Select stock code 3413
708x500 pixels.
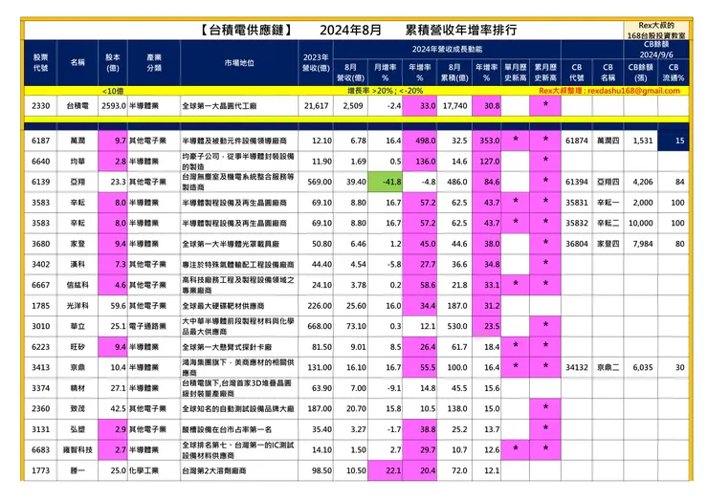[x=40, y=368]
